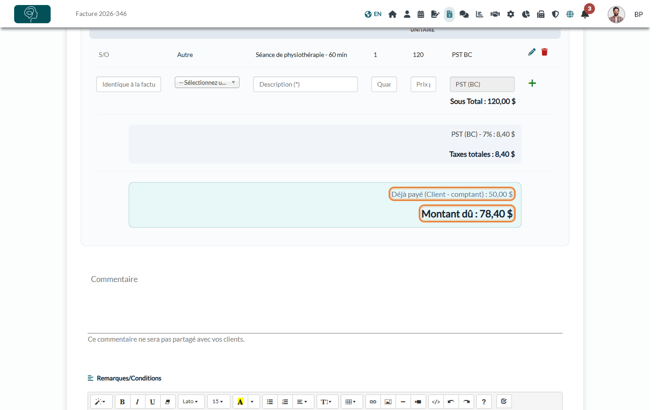Clear formatting with eraser button
The height and width of the screenshot is (410, 657).
click(167, 401)
